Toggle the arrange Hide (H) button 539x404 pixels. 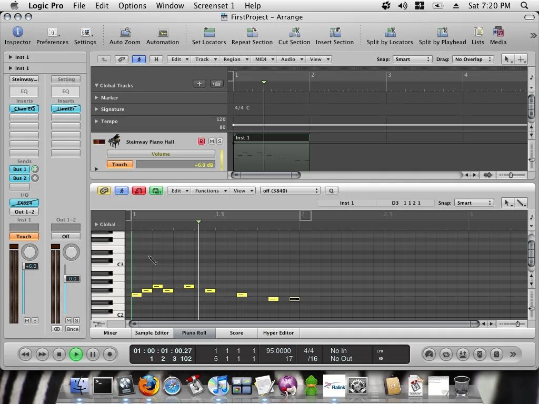(x=156, y=59)
